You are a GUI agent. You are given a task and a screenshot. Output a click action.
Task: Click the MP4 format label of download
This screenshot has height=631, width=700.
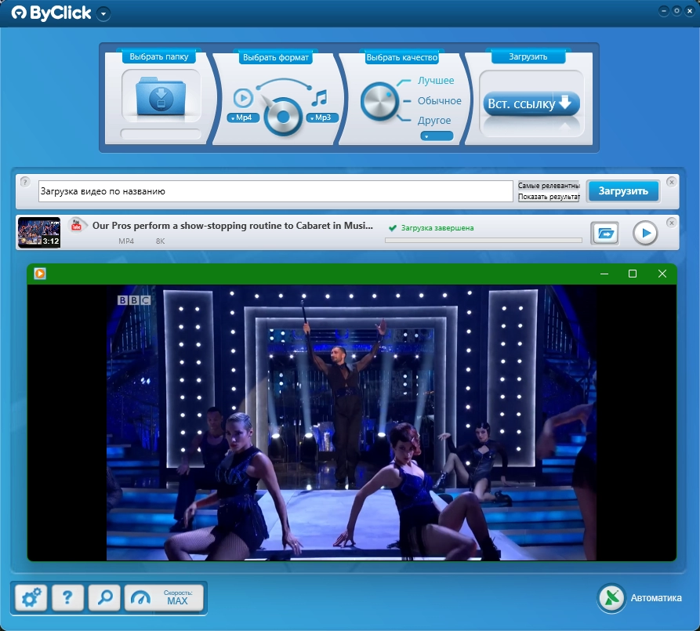click(x=126, y=241)
